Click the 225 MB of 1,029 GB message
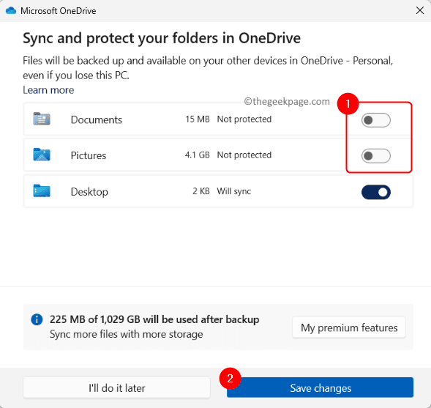 coord(154,319)
